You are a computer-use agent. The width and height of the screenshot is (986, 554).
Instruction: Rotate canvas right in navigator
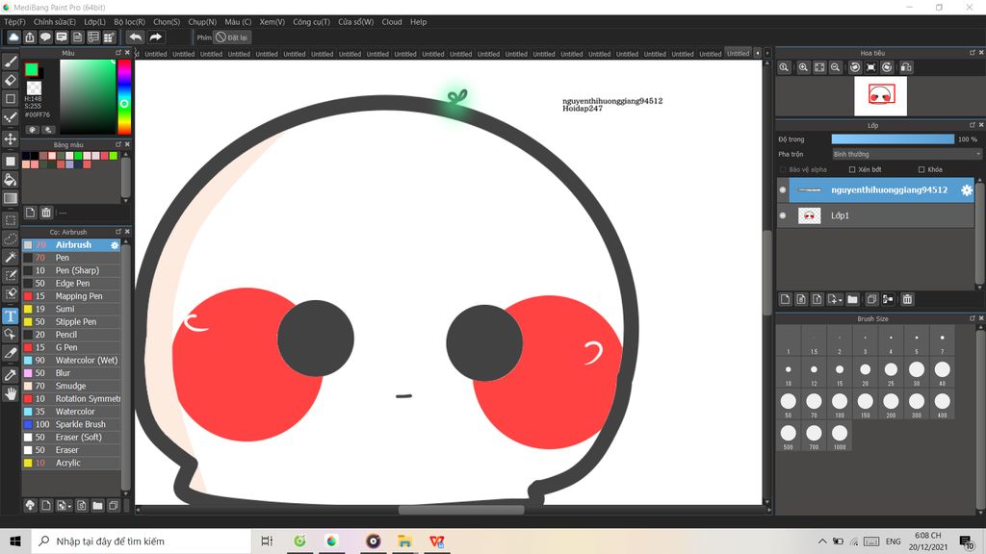[887, 67]
